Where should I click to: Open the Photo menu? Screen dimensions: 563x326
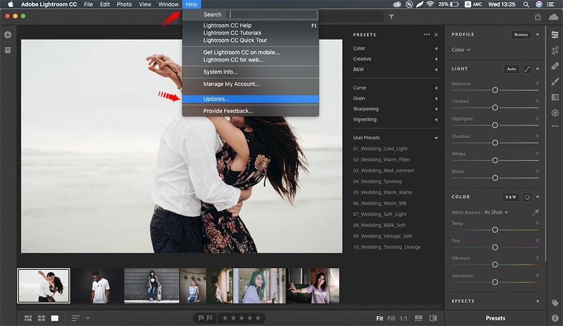pos(124,4)
